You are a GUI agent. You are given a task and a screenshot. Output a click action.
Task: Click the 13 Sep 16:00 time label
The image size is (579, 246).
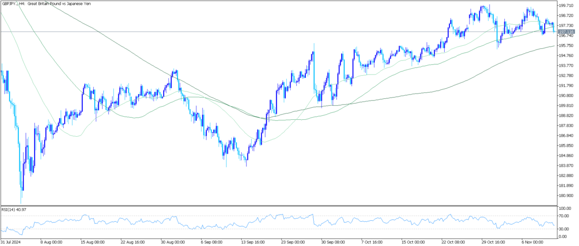(x=253, y=242)
